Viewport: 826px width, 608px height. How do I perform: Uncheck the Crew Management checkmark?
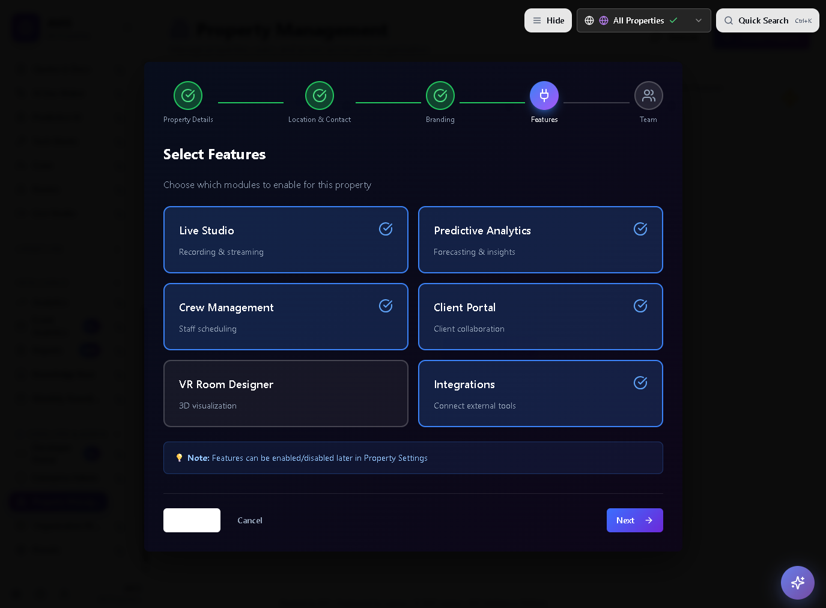click(x=386, y=306)
